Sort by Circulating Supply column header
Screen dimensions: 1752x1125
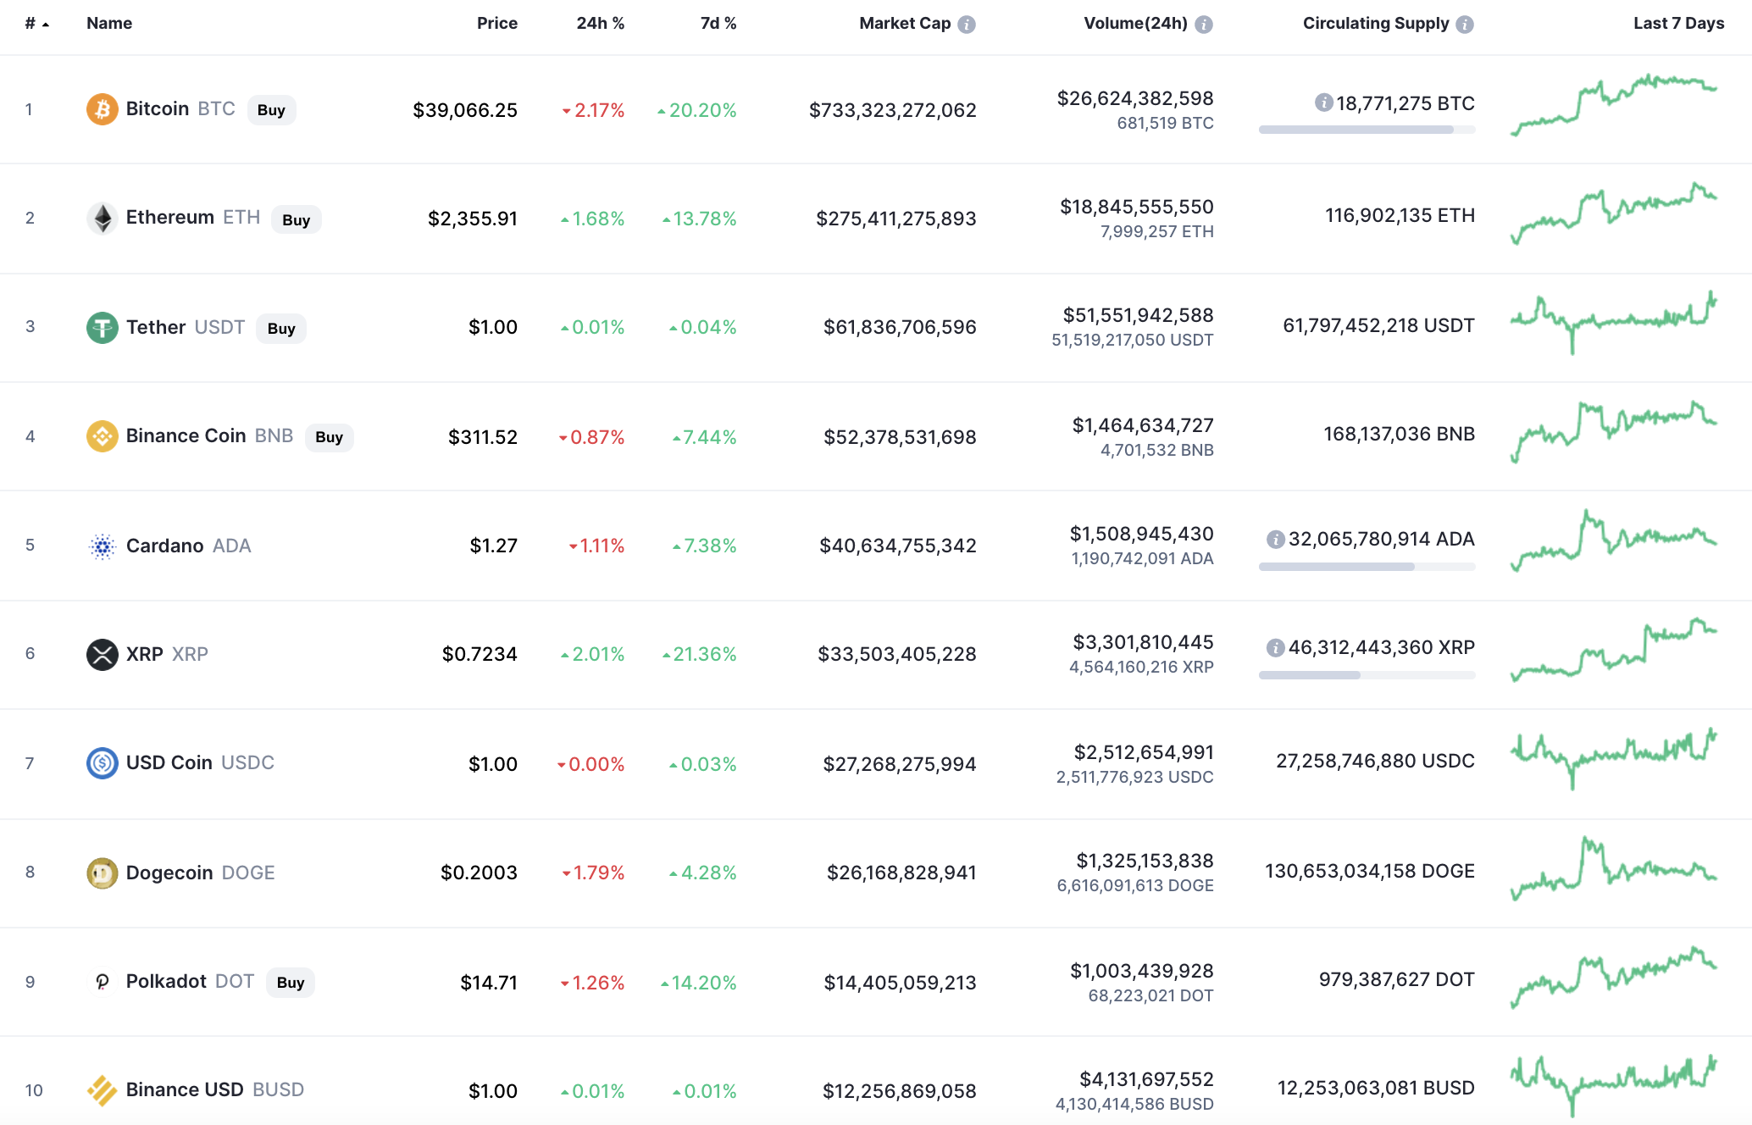1376,24
